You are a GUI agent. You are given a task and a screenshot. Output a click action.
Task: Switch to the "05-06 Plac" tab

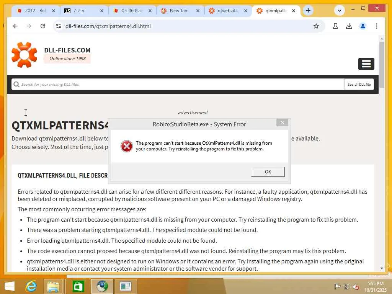(132, 10)
